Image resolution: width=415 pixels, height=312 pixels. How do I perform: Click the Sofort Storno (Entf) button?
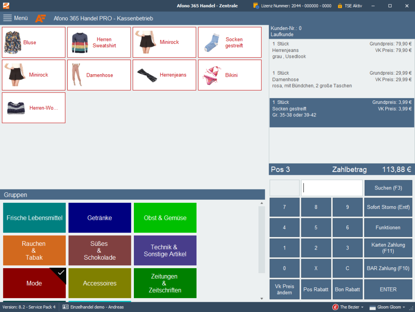pyautogui.click(x=388, y=207)
